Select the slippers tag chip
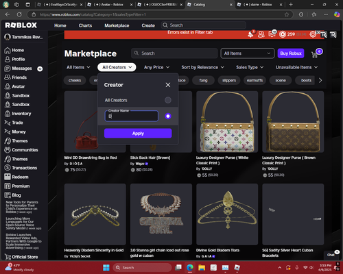This screenshot has width=343, height=274. click(x=229, y=80)
